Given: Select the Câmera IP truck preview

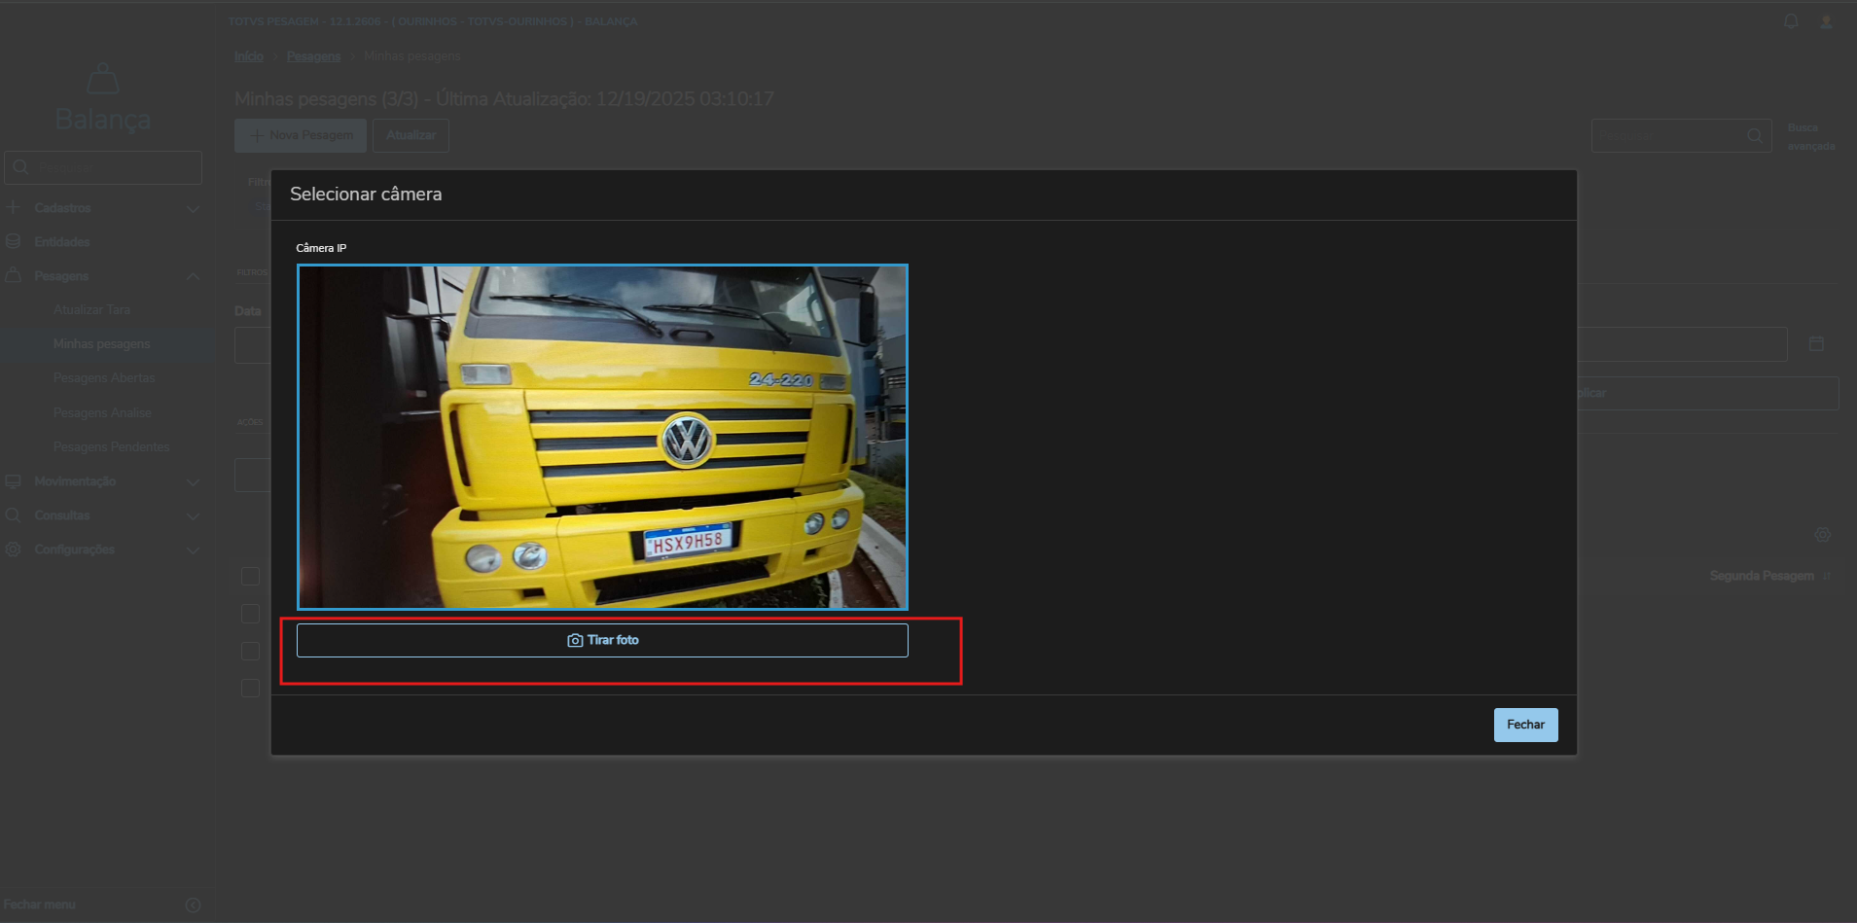Looking at the screenshot, I should 602,437.
